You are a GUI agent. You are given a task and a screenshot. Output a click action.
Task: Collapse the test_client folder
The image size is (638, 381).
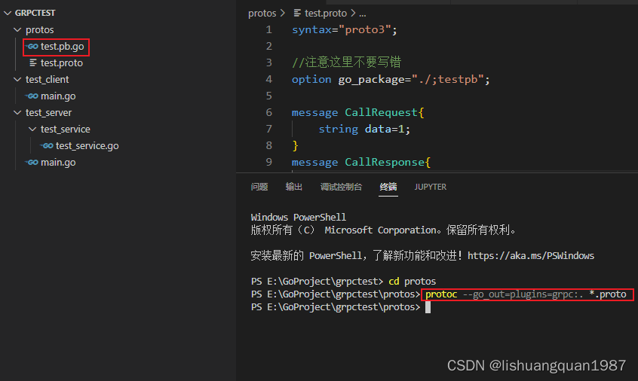(x=18, y=80)
